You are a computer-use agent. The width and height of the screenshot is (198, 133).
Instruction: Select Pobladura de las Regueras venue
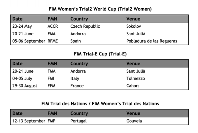[152, 41]
